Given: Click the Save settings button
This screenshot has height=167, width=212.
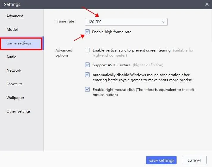Looking at the screenshot, I should (161, 160).
